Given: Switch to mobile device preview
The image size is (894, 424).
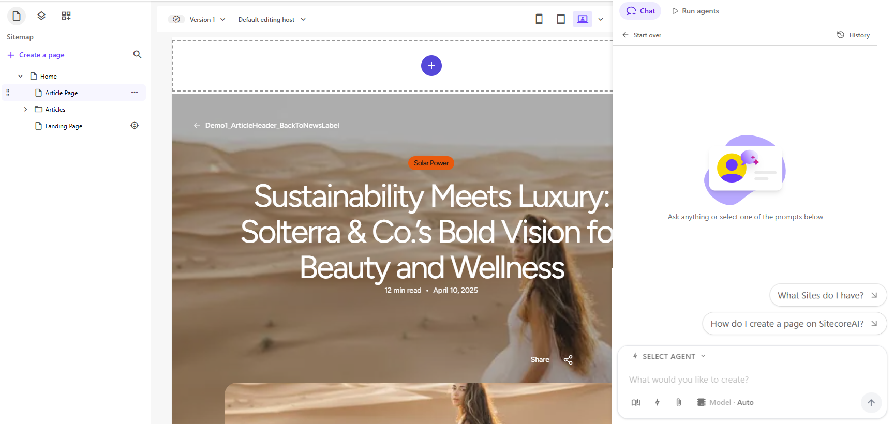Looking at the screenshot, I should click(539, 19).
